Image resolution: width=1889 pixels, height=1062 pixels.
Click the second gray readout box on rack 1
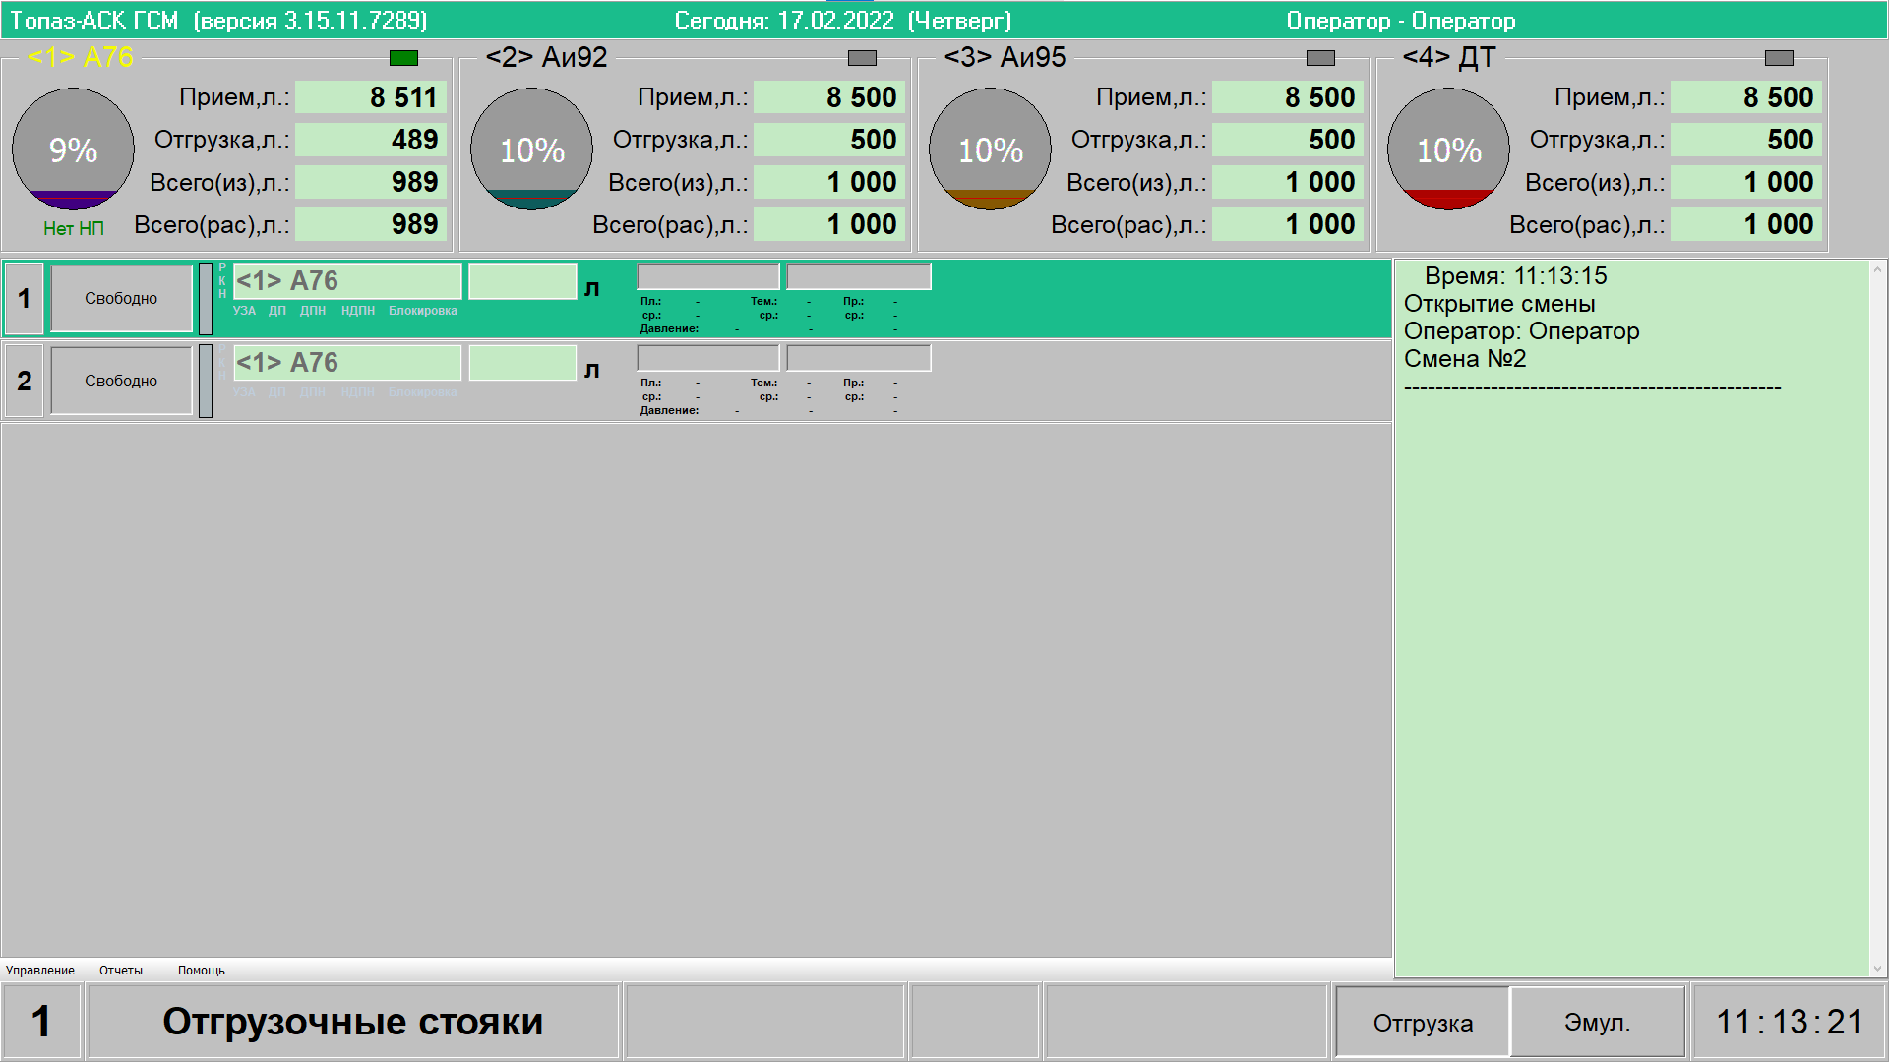pos(859,276)
